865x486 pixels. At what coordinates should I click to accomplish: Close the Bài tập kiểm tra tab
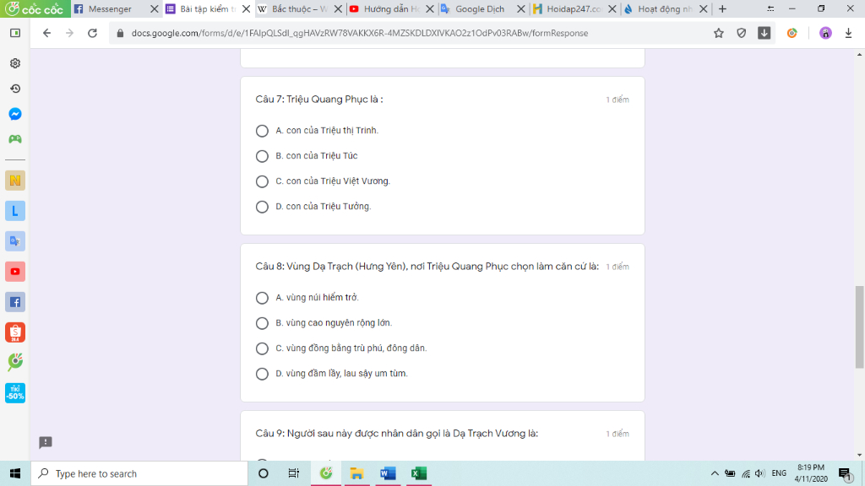click(x=246, y=8)
